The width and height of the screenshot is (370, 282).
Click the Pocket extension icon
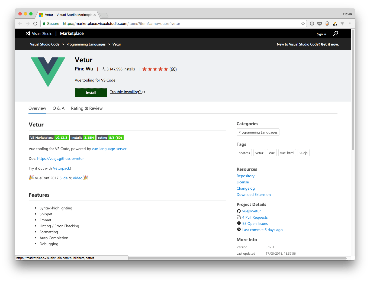pyautogui.click(x=320, y=24)
